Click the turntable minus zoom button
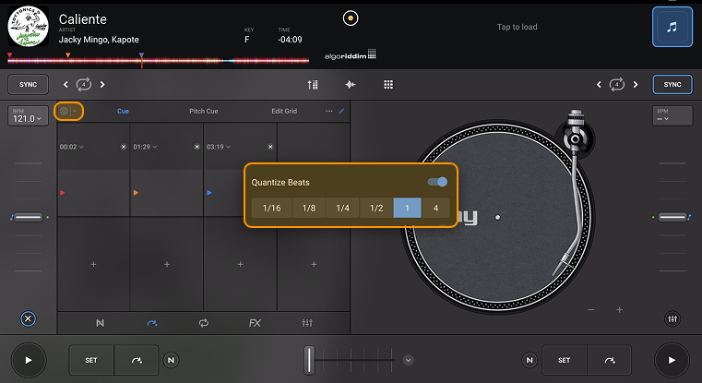The width and height of the screenshot is (702, 383). click(591, 309)
